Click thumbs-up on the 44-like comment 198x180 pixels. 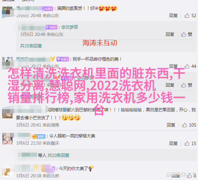(187, 66)
